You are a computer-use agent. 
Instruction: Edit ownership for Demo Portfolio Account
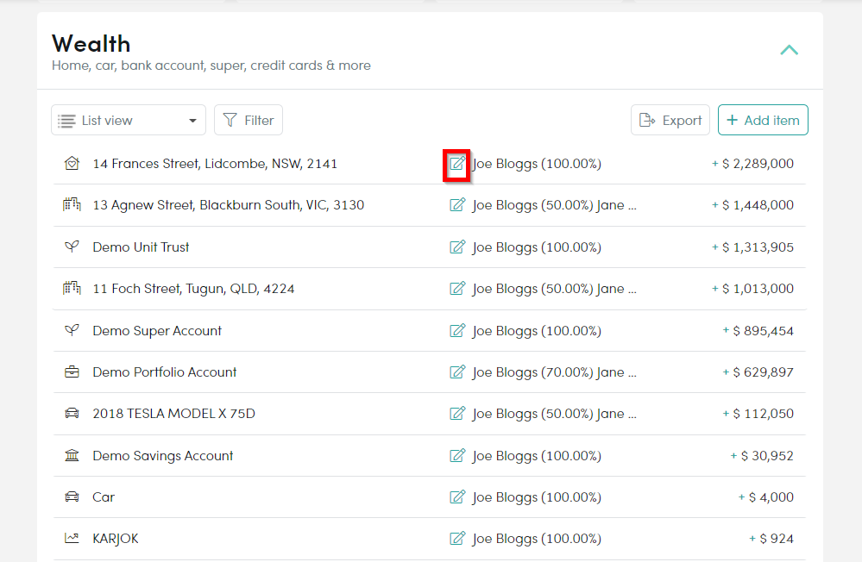pyautogui.click(x=457, y=372)
